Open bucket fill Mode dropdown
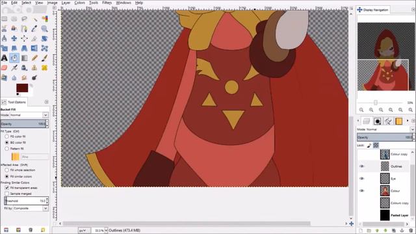Screen dimensions: 416x234 (29, 115)
